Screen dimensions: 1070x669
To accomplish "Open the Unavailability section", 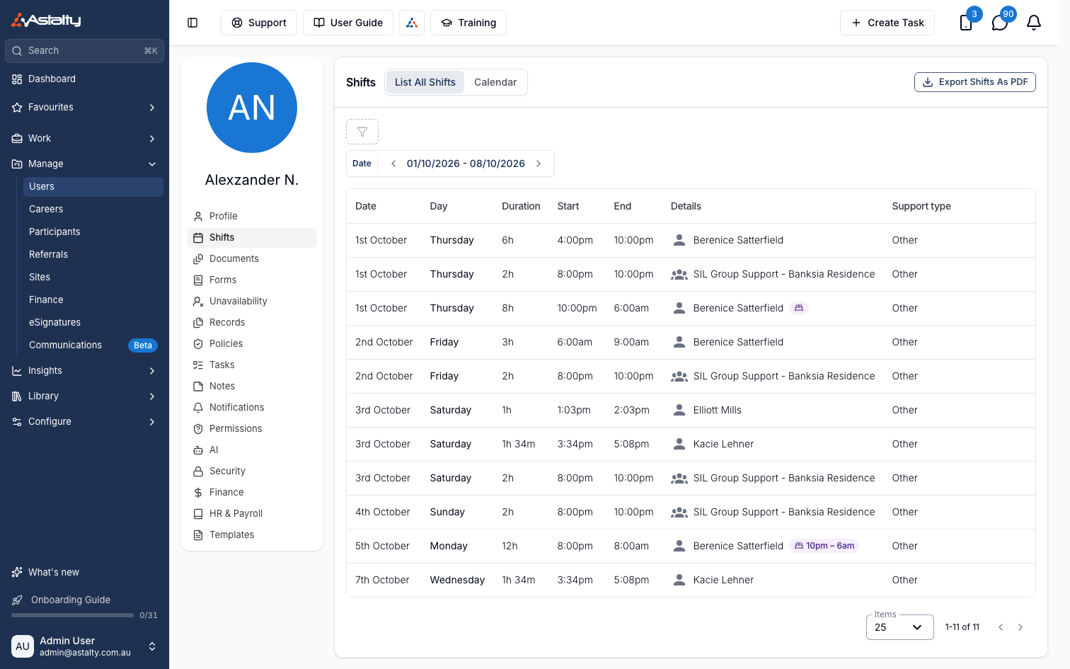I will 252,302.
